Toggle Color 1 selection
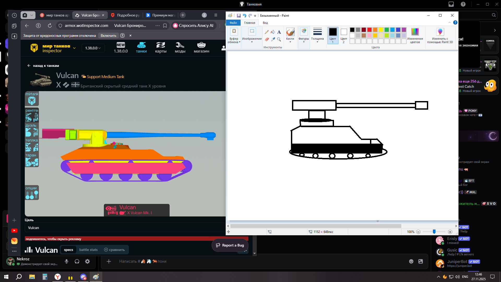The height and width of the screenshot is (282, 501). click(333, 35)
